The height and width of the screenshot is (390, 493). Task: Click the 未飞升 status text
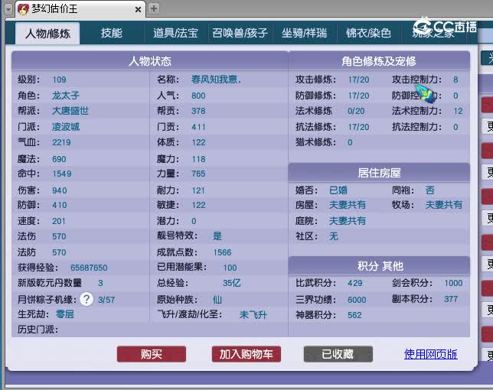point(253,314)
